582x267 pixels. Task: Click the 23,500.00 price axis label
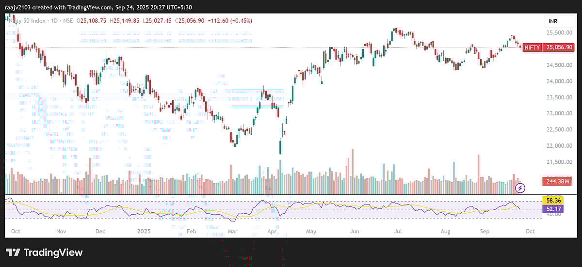point(559,97)
